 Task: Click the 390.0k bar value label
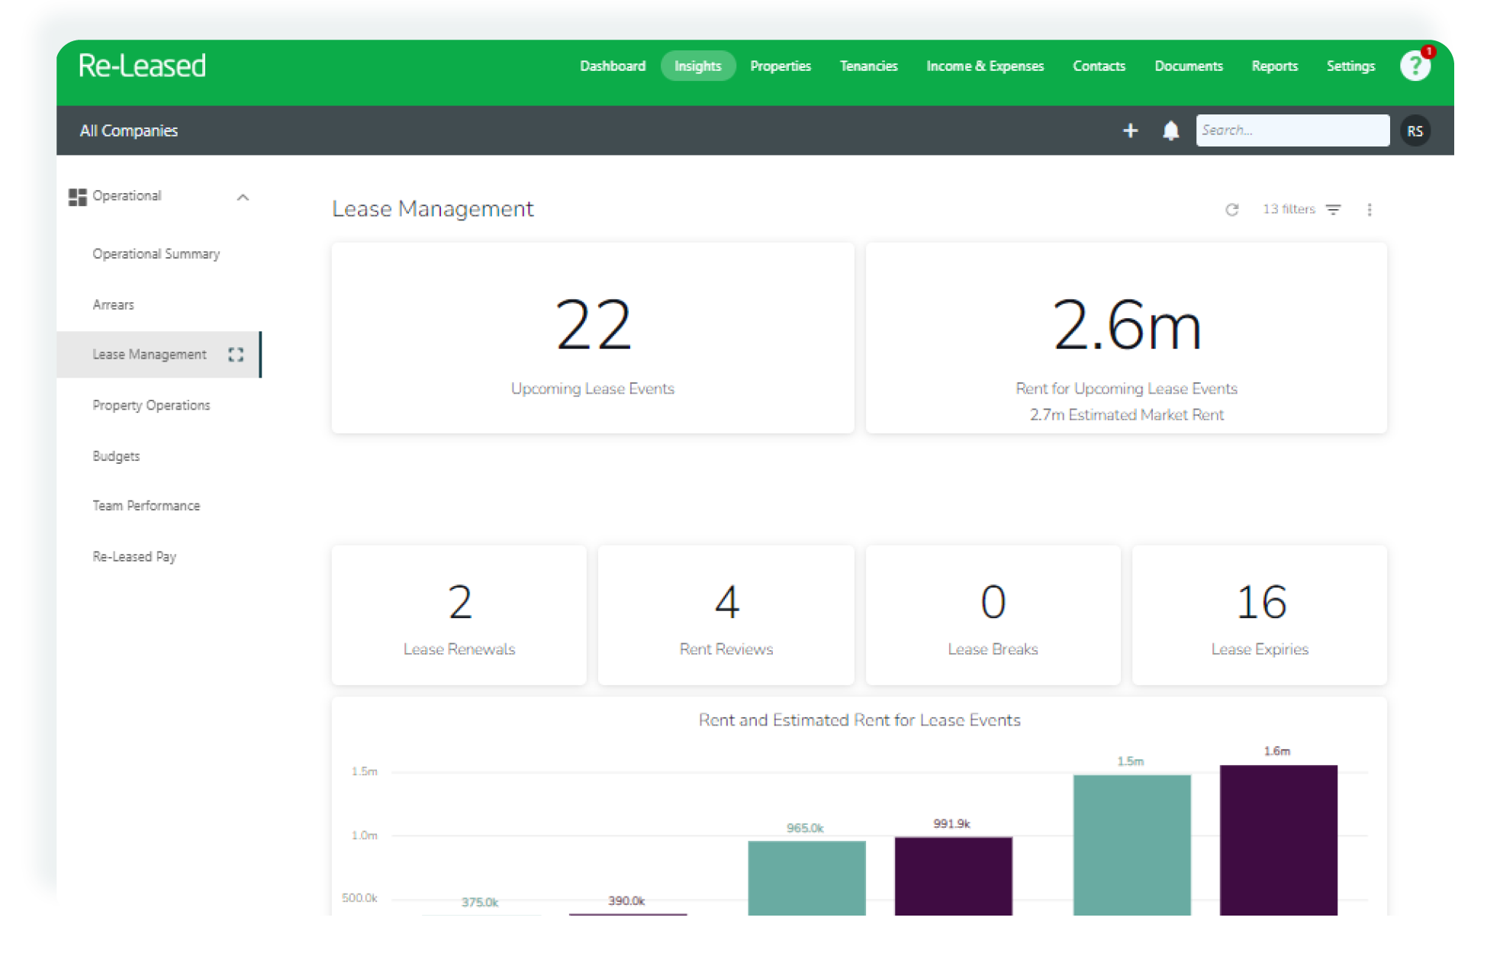tap(626, 901)
